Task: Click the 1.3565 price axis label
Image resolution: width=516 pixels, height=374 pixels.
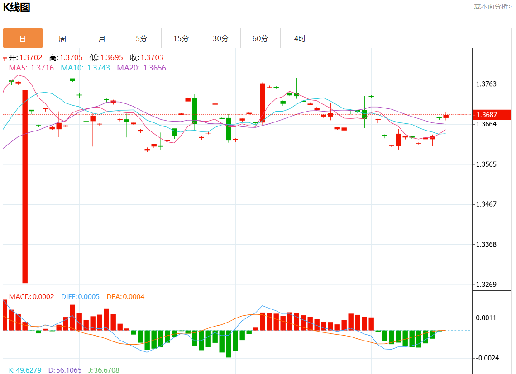Action: [x=486, y=164]
